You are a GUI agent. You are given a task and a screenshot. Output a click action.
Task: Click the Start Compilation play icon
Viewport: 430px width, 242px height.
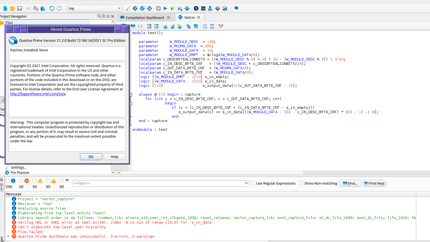(x=165, y=9)
